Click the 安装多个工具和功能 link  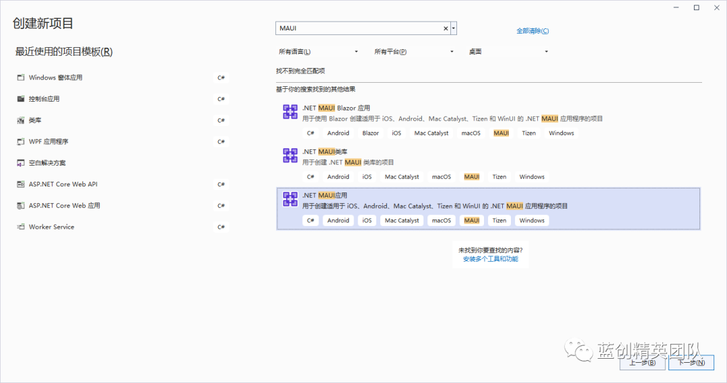(491, 259)
